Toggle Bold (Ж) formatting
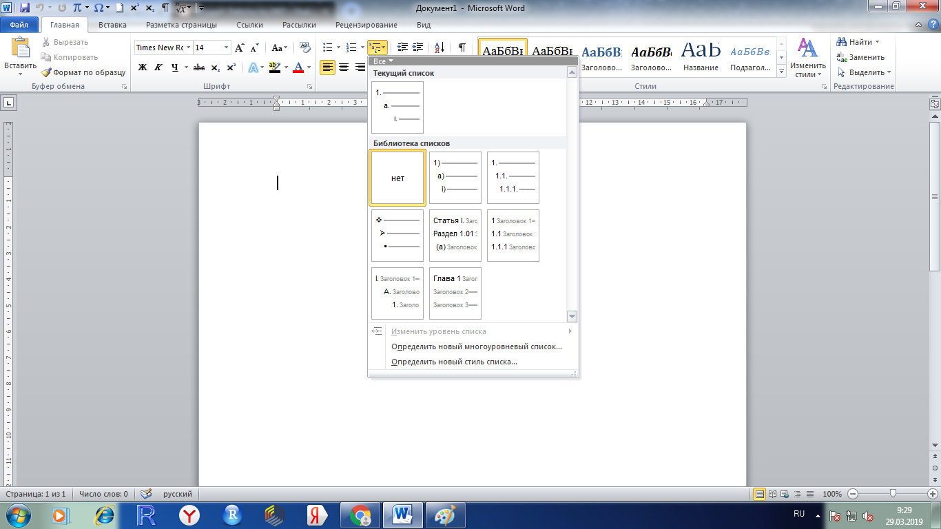The image size is (941, 529). 143,68
